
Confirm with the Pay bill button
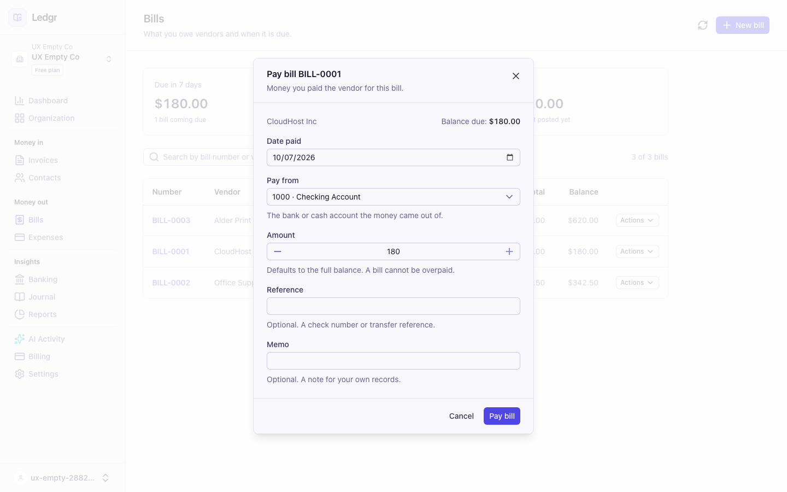pyautogui.click(x=502, y=416)
